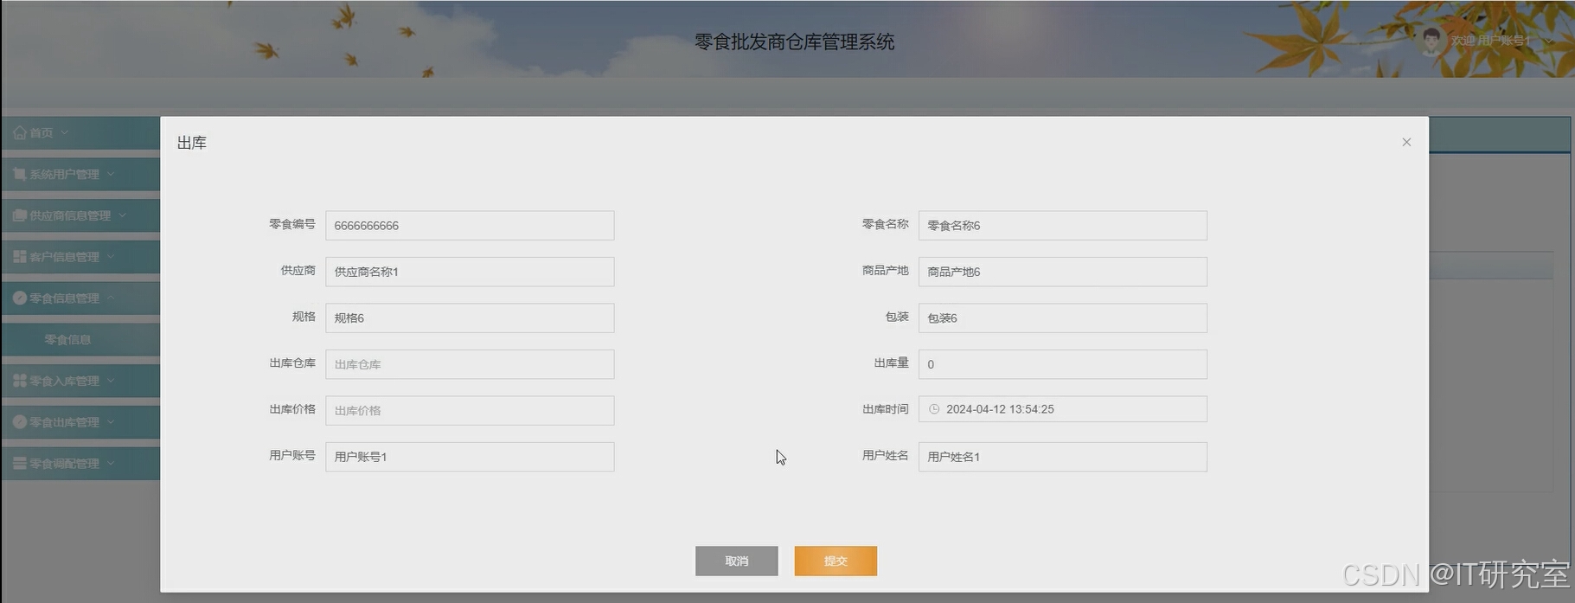Viewport: 1575px width, 603px height.
Task: Click the 出库 dialog title
Action: pos(192,143)
